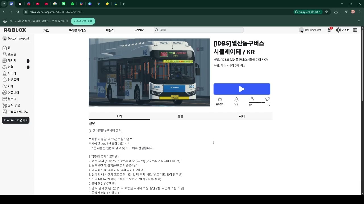The width and height of the screenshot is (364, 204).
Task: Dislike the game with thumbs down
Action: (267, 99)
